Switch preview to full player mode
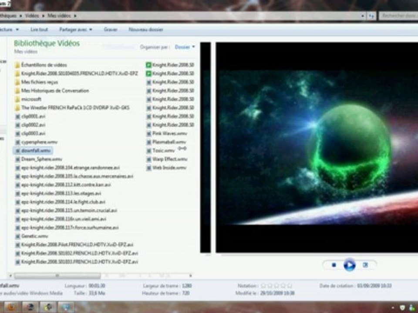This screenshot has height=313, width=418. coord(365,265)
